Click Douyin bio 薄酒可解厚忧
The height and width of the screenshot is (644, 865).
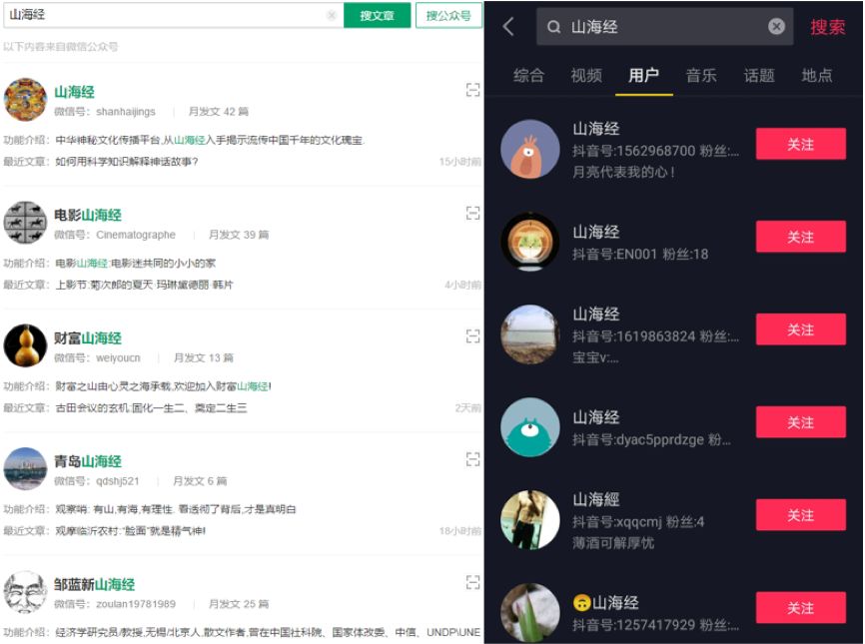point(613,543)
